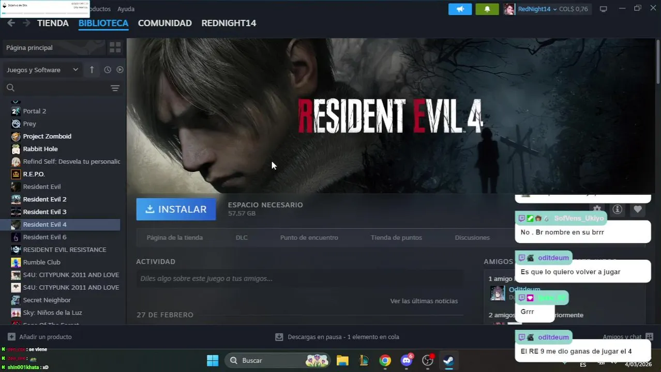This screenshot has width=661, height=372.
Task: Open Chrome from taskbar
Action: [385, 361]
